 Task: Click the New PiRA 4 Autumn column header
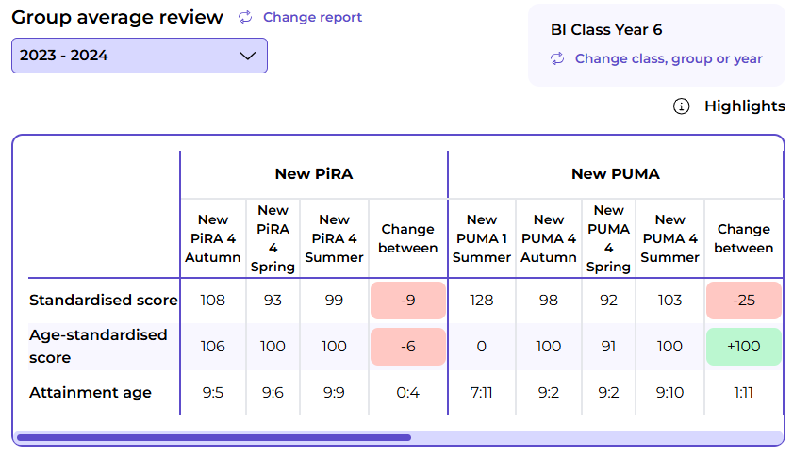[213, 238]
